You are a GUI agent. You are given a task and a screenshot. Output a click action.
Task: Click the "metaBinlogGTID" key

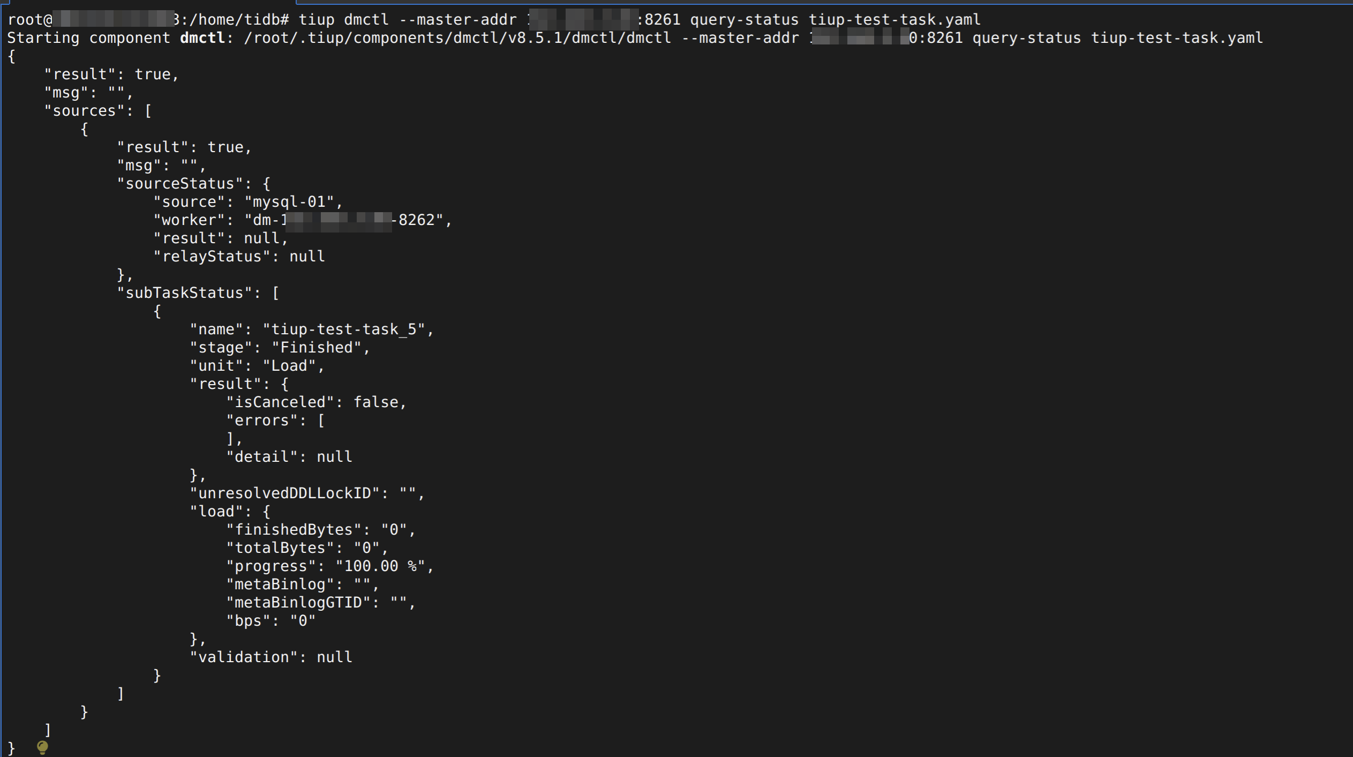pos(298,603)
